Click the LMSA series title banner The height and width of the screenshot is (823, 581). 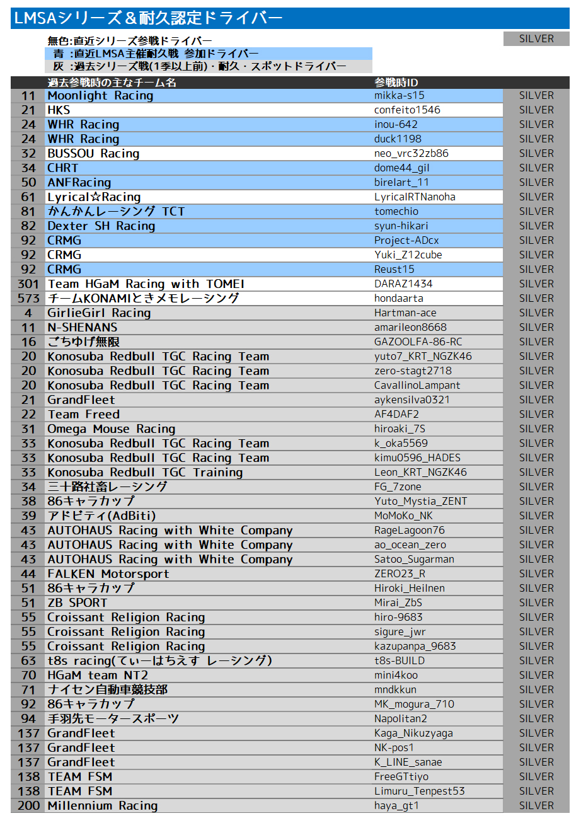(x=290, y=18)
